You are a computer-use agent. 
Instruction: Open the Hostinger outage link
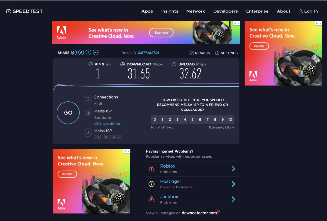click(171, 181)
